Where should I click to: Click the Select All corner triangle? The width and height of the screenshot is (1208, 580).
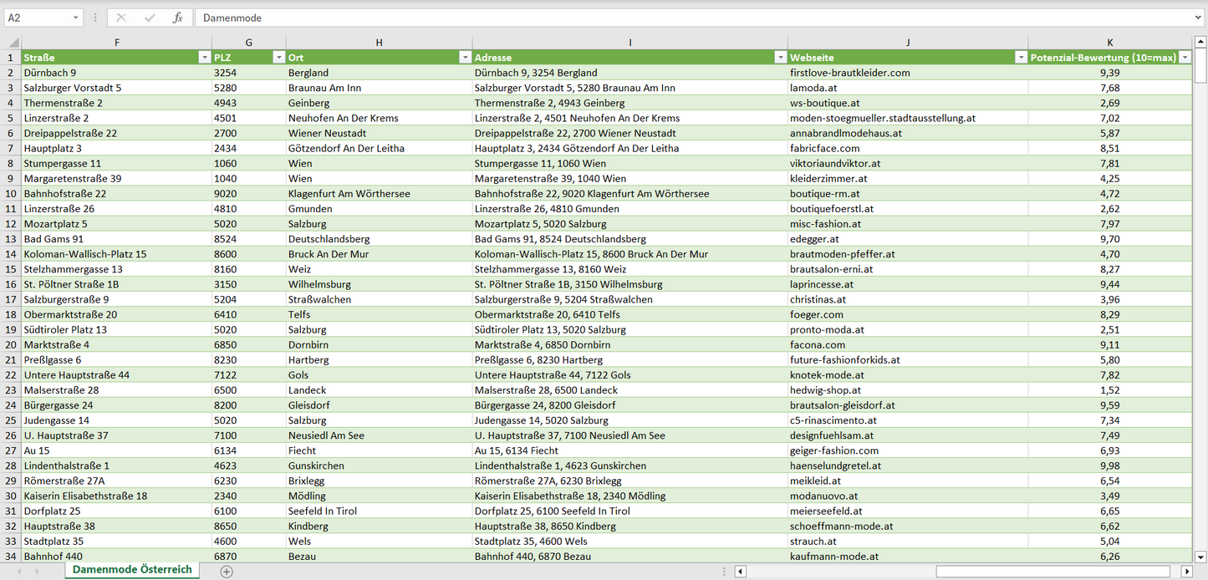13,43
